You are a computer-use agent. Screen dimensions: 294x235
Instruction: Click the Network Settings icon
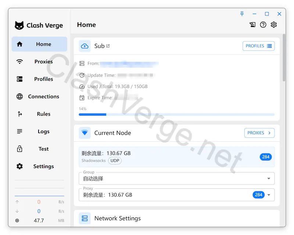[85, 218]
